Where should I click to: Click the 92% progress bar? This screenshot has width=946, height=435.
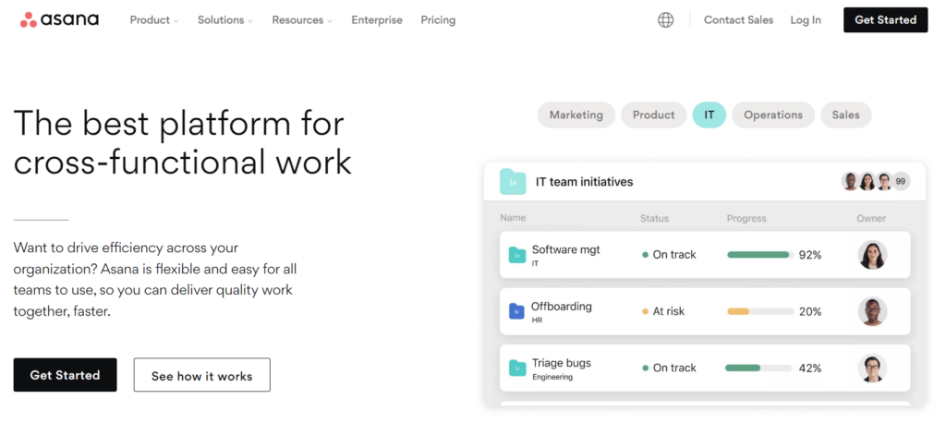(760, 255)
